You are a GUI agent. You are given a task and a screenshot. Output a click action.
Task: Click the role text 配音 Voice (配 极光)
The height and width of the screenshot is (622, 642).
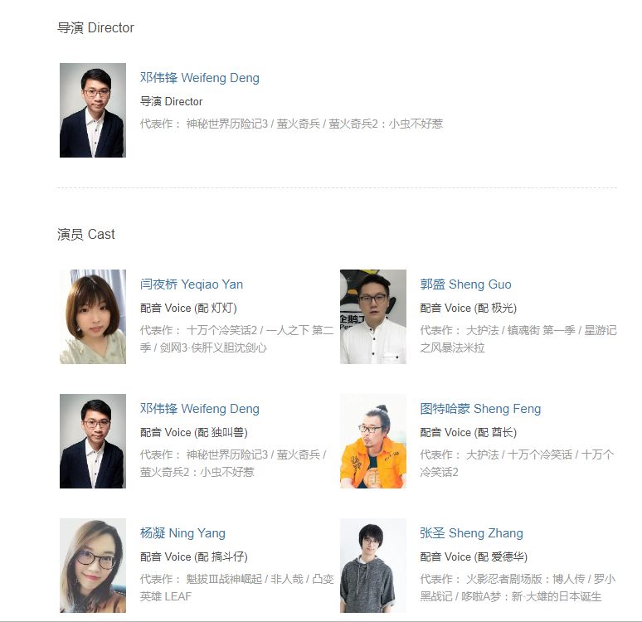(x=469, y=308)
